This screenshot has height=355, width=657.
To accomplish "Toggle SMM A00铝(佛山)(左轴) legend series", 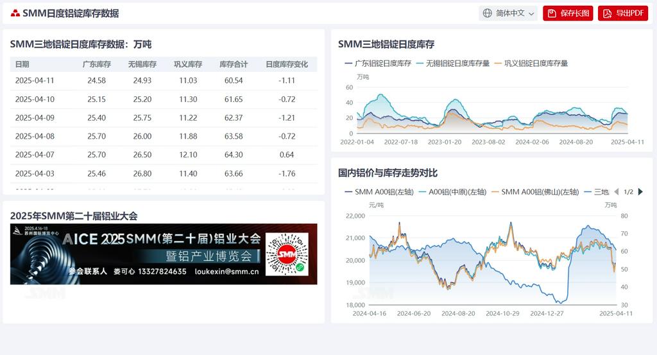I will point(534,192).
